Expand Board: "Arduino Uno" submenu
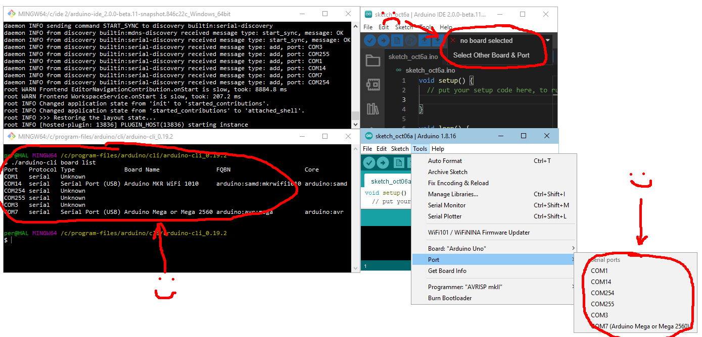Screen dimensions: 702x337 point(494,248)
